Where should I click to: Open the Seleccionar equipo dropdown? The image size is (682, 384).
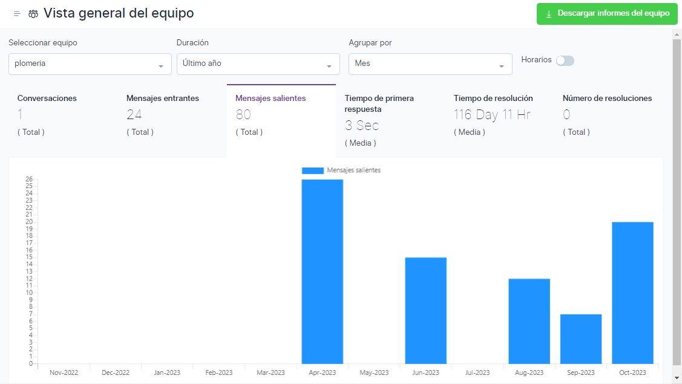click(90, 63)
